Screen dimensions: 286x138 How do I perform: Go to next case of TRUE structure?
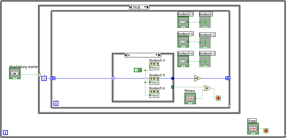pyautogui.click(x=148, y=7)
